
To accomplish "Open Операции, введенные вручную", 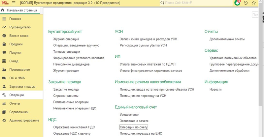I will pos(76,45).
